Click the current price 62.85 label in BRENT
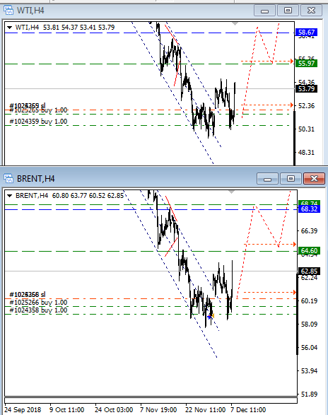 click(309, 271)
